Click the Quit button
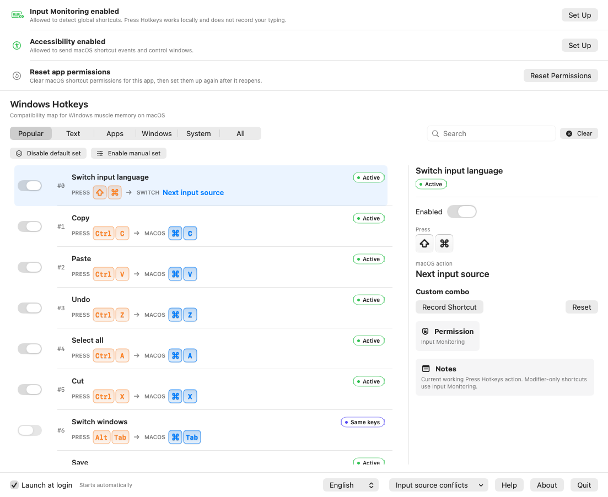 click(x=584, y=485)
